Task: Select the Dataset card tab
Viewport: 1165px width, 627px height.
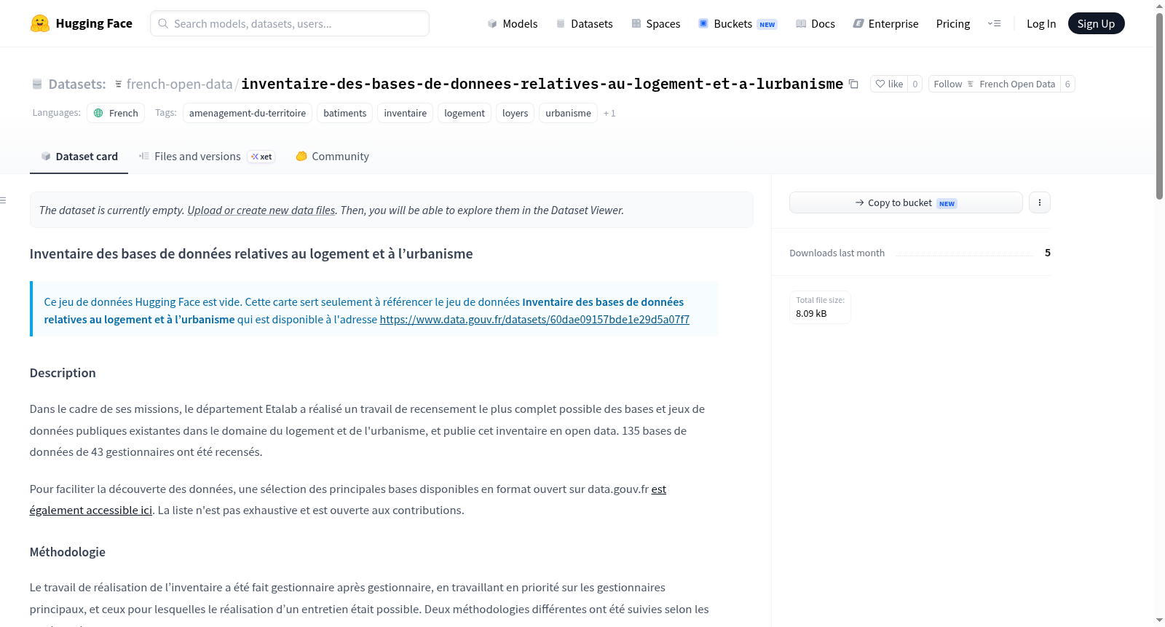Action: pos(79,156)
